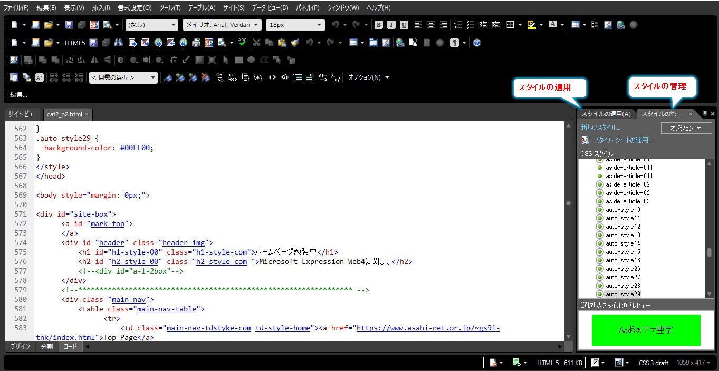
Task: Center text with the align center icon
Action: [x=431, y=25]
